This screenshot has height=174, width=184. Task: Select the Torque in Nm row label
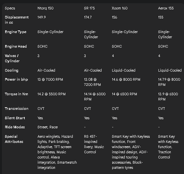16,94
